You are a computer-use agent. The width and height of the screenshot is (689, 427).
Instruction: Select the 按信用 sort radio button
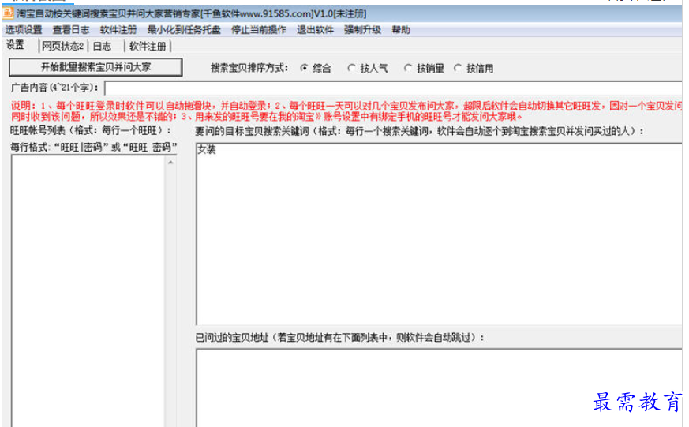coord(474,69)
